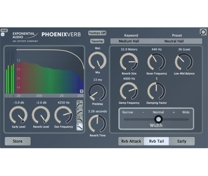Click the Reverb Level knob
Viewport: 208px width, 176px height.
pyautogui.click(x=41, y=115)
